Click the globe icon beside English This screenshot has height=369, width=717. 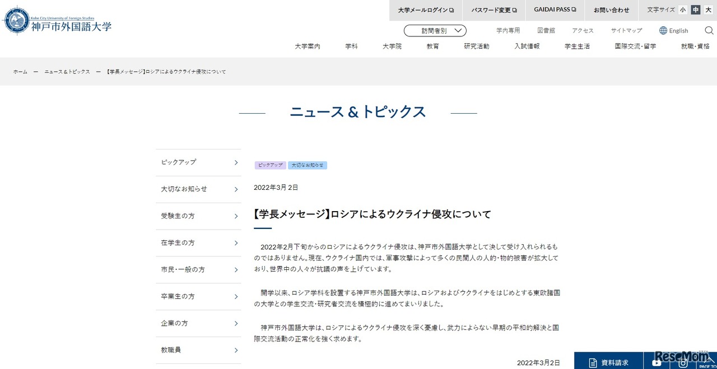[663, 31]
